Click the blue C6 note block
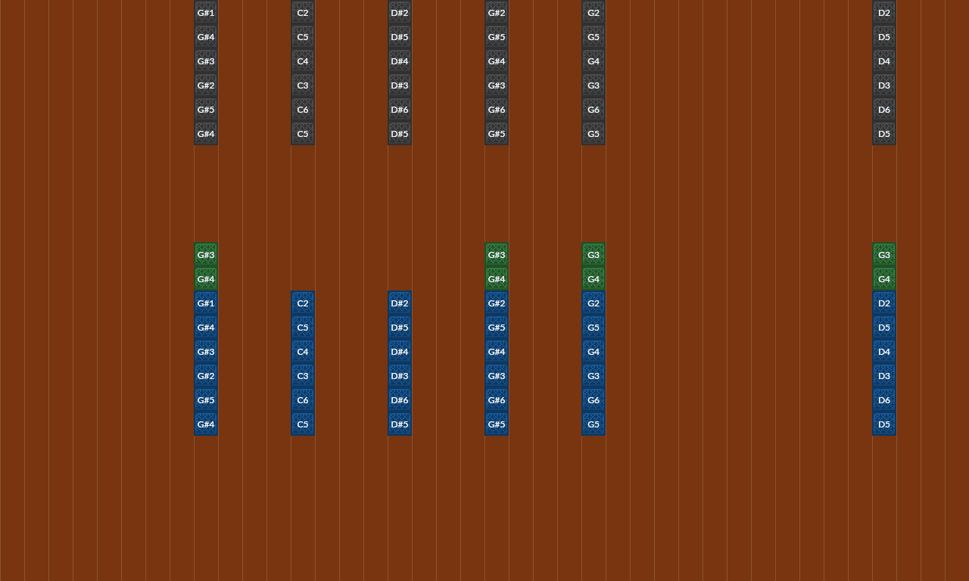The image size is (969, 581). [x=302, y=400]
